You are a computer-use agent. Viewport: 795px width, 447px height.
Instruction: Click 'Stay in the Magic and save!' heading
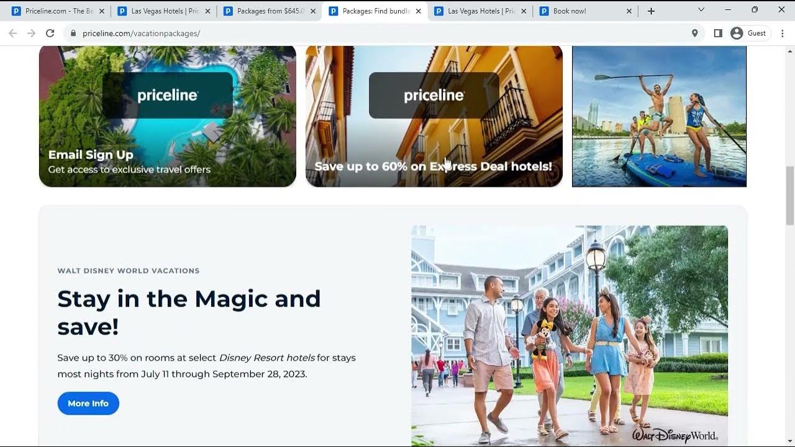189,312
